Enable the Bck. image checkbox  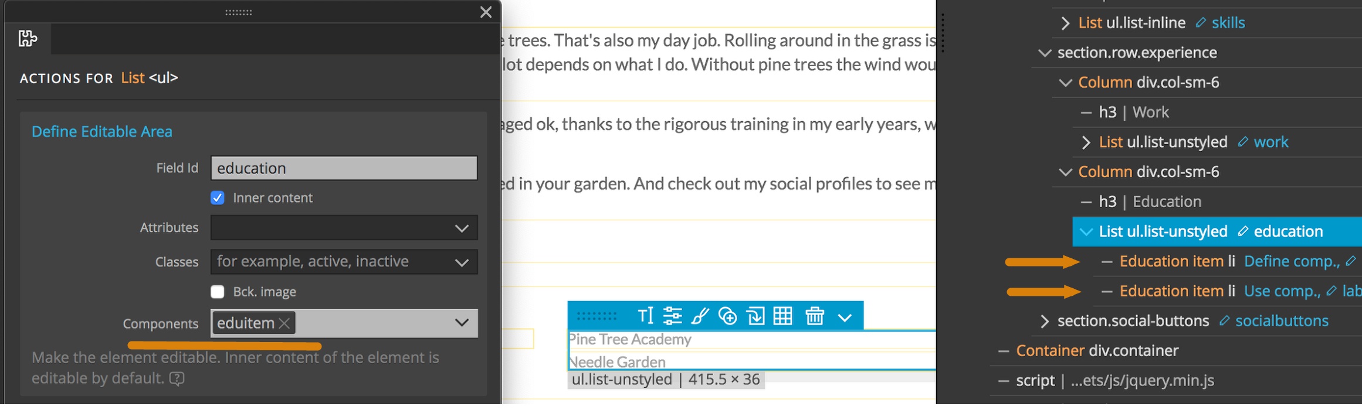(218, 292)
